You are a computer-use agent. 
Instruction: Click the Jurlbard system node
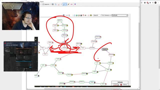(50, 42)
